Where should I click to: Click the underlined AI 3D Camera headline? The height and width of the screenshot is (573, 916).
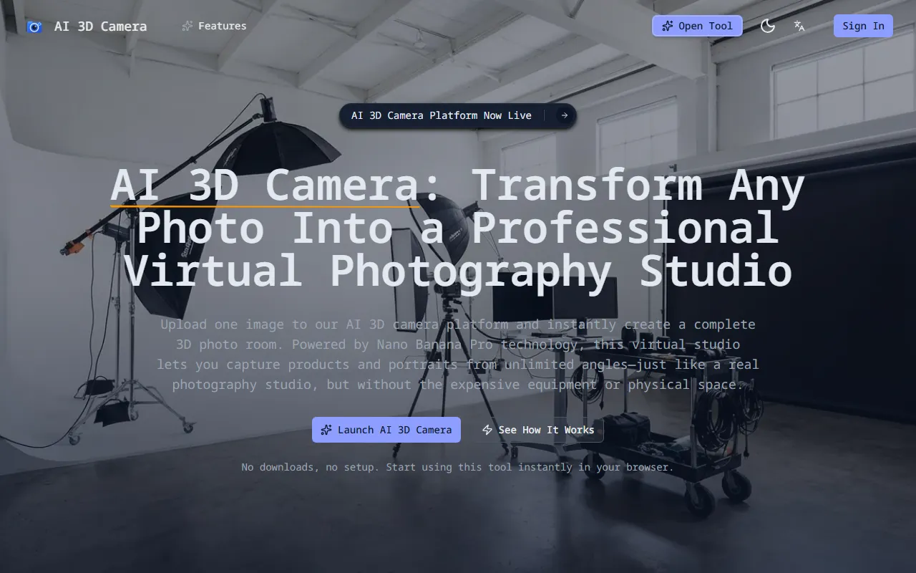coord(265,185)
